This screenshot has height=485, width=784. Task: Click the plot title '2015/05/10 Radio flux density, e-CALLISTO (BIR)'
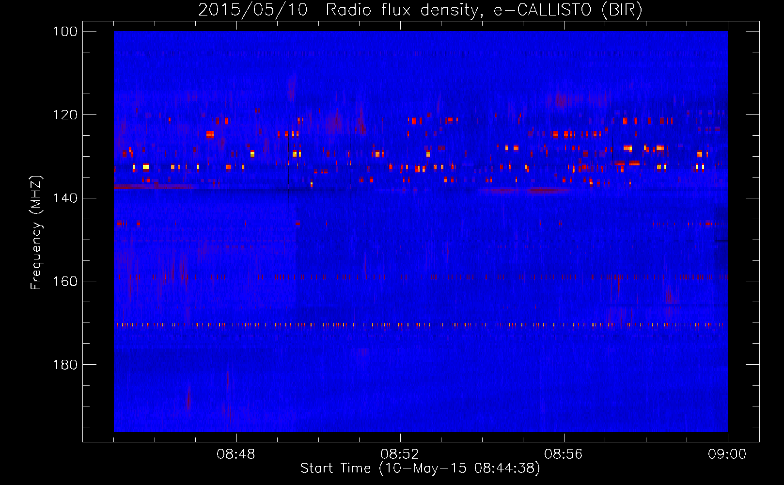(x=420, y=10)
